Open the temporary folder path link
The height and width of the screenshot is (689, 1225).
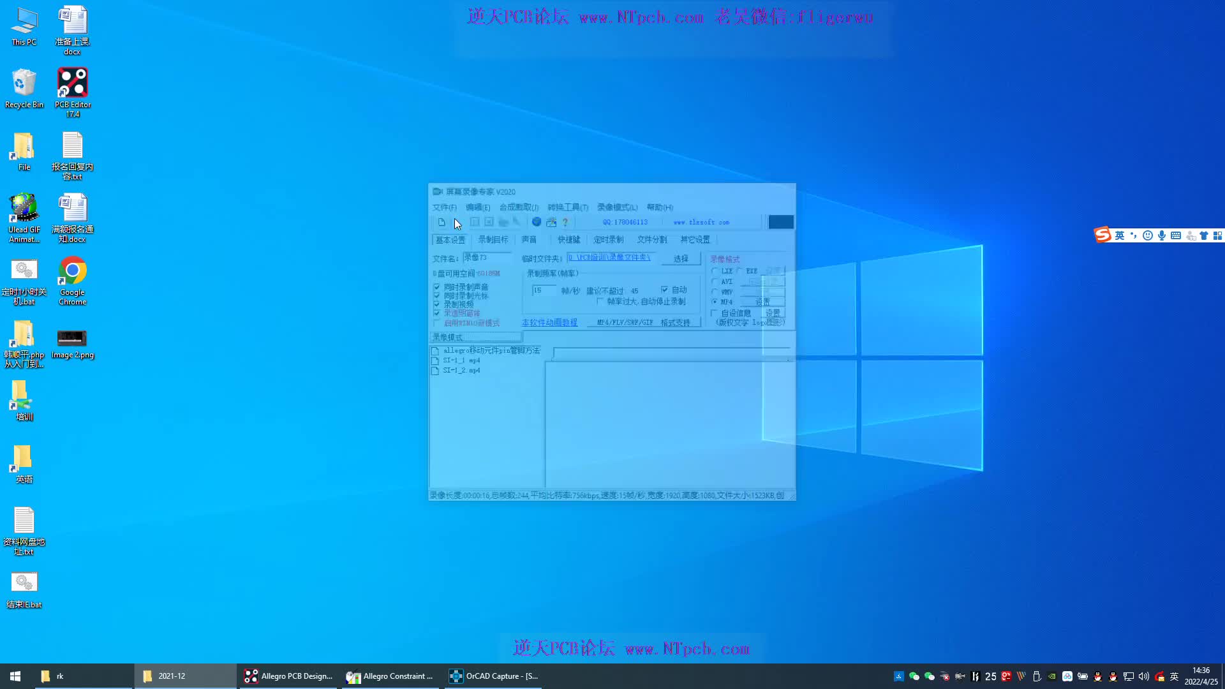pos(609,257)
